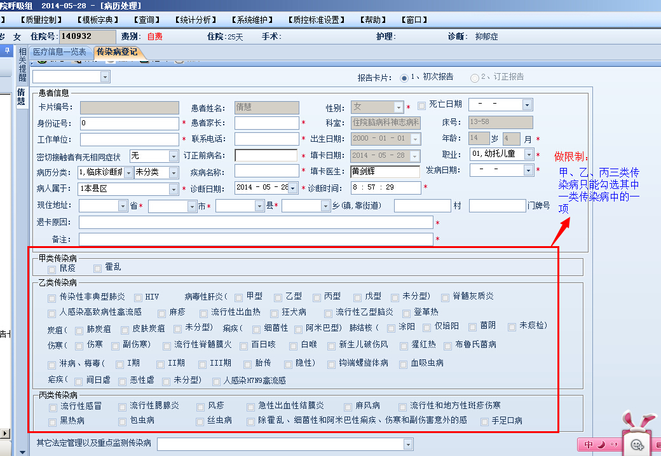Image resolution: width=661 pixels, height=456 pixels.
Task: Click the 诊断时间 field showing 8:57:29
Action: point(386,188)
